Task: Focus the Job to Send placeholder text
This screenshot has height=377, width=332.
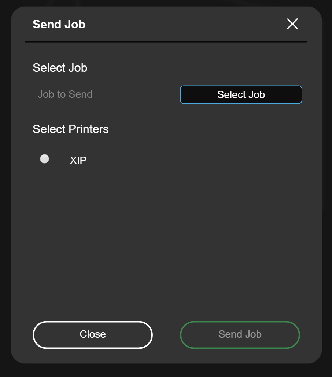Action: point(65,94)
